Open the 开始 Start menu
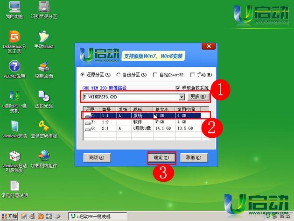Image resolution: width=294 pixels, height=221 pixels. pos(9,216)
